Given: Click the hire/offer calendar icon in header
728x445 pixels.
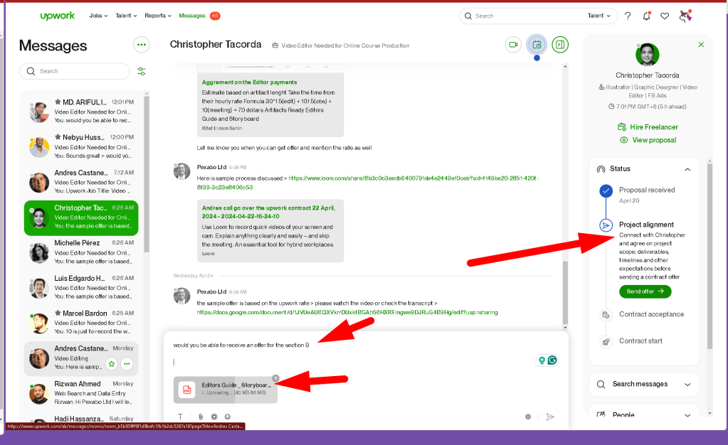Looking at the screenshot, I should [x=537, y=45].
